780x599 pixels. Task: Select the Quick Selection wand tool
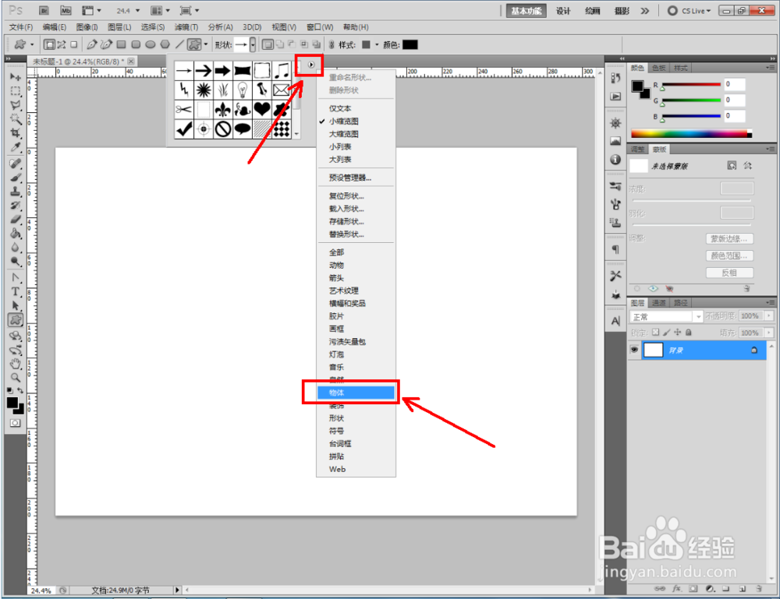tap(16, 119)
